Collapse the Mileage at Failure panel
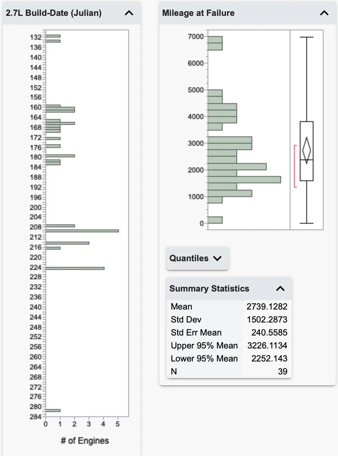This screenshot has width=338, height=456. (324, 13)
